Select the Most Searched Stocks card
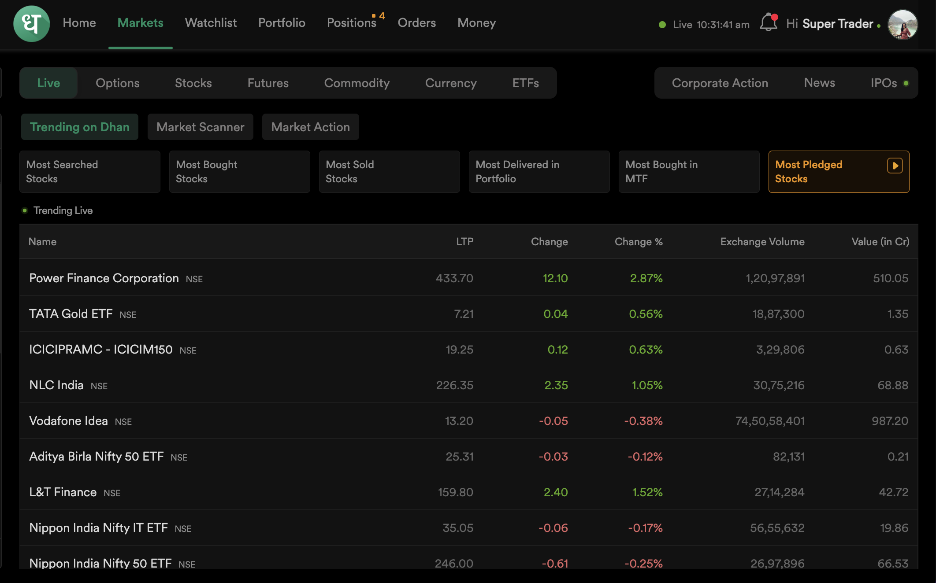 tap(89, 172)
